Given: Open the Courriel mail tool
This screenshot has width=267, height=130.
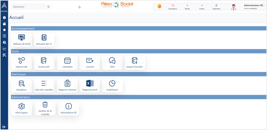Looking at the screenshot, I should point(90,63).
